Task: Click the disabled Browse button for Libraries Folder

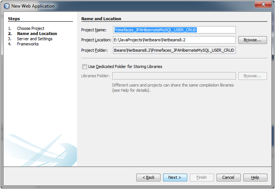Action: coord(252,76)
